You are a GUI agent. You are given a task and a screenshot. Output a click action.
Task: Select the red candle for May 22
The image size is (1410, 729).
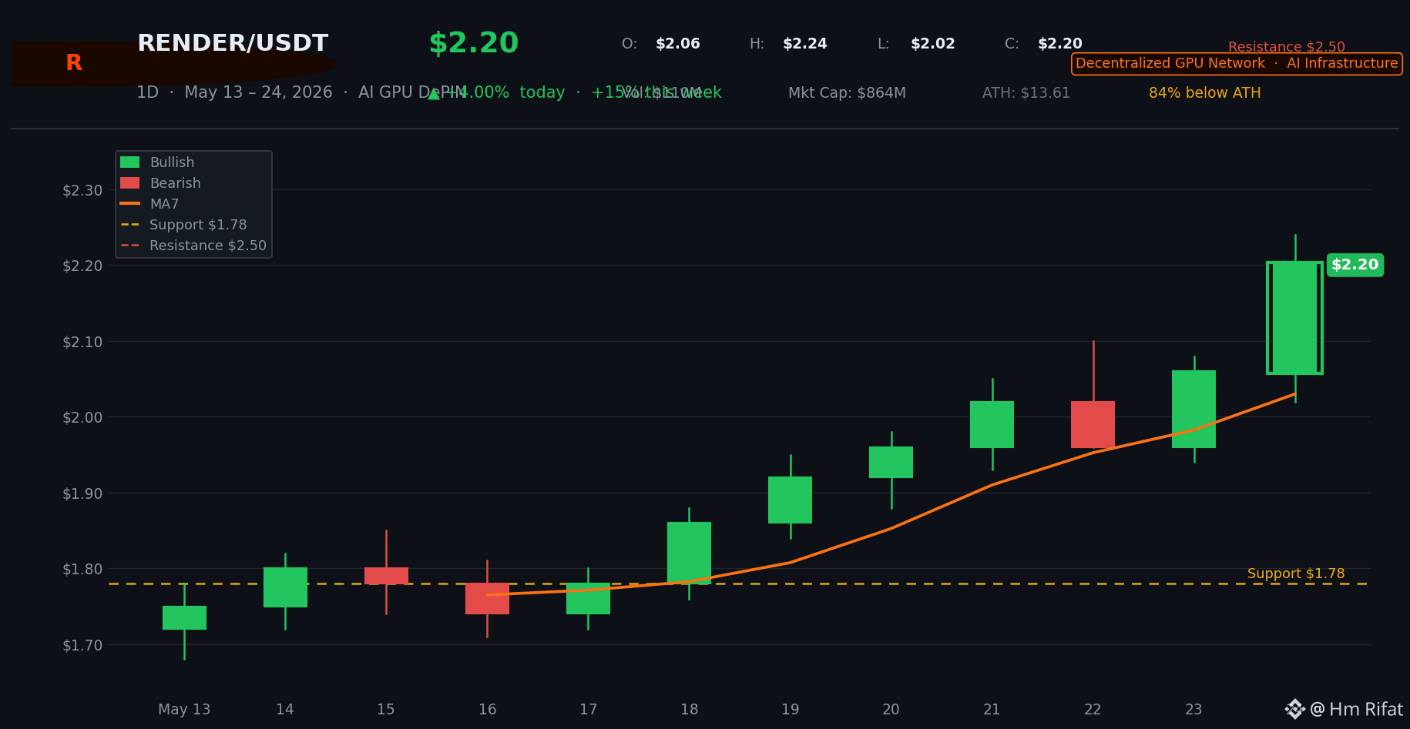tap(1093, 424)
